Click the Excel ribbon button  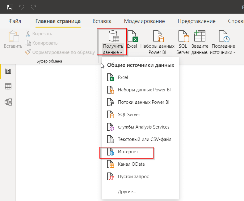pos(132,39)
